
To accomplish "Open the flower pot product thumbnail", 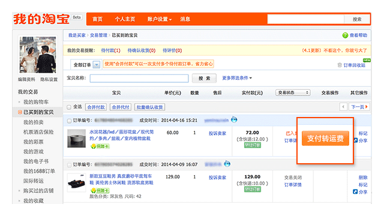I will 77,139.
